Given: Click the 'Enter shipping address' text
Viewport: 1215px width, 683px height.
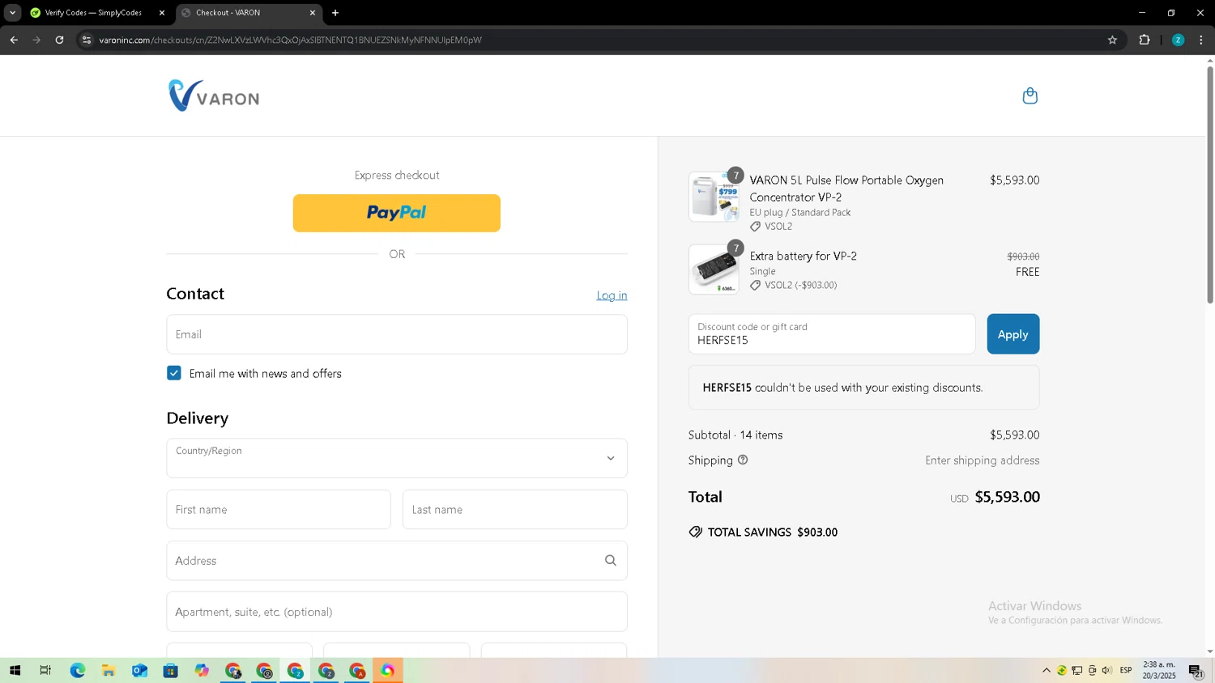Looking at the screenshot, I should [x=983, y=460].
